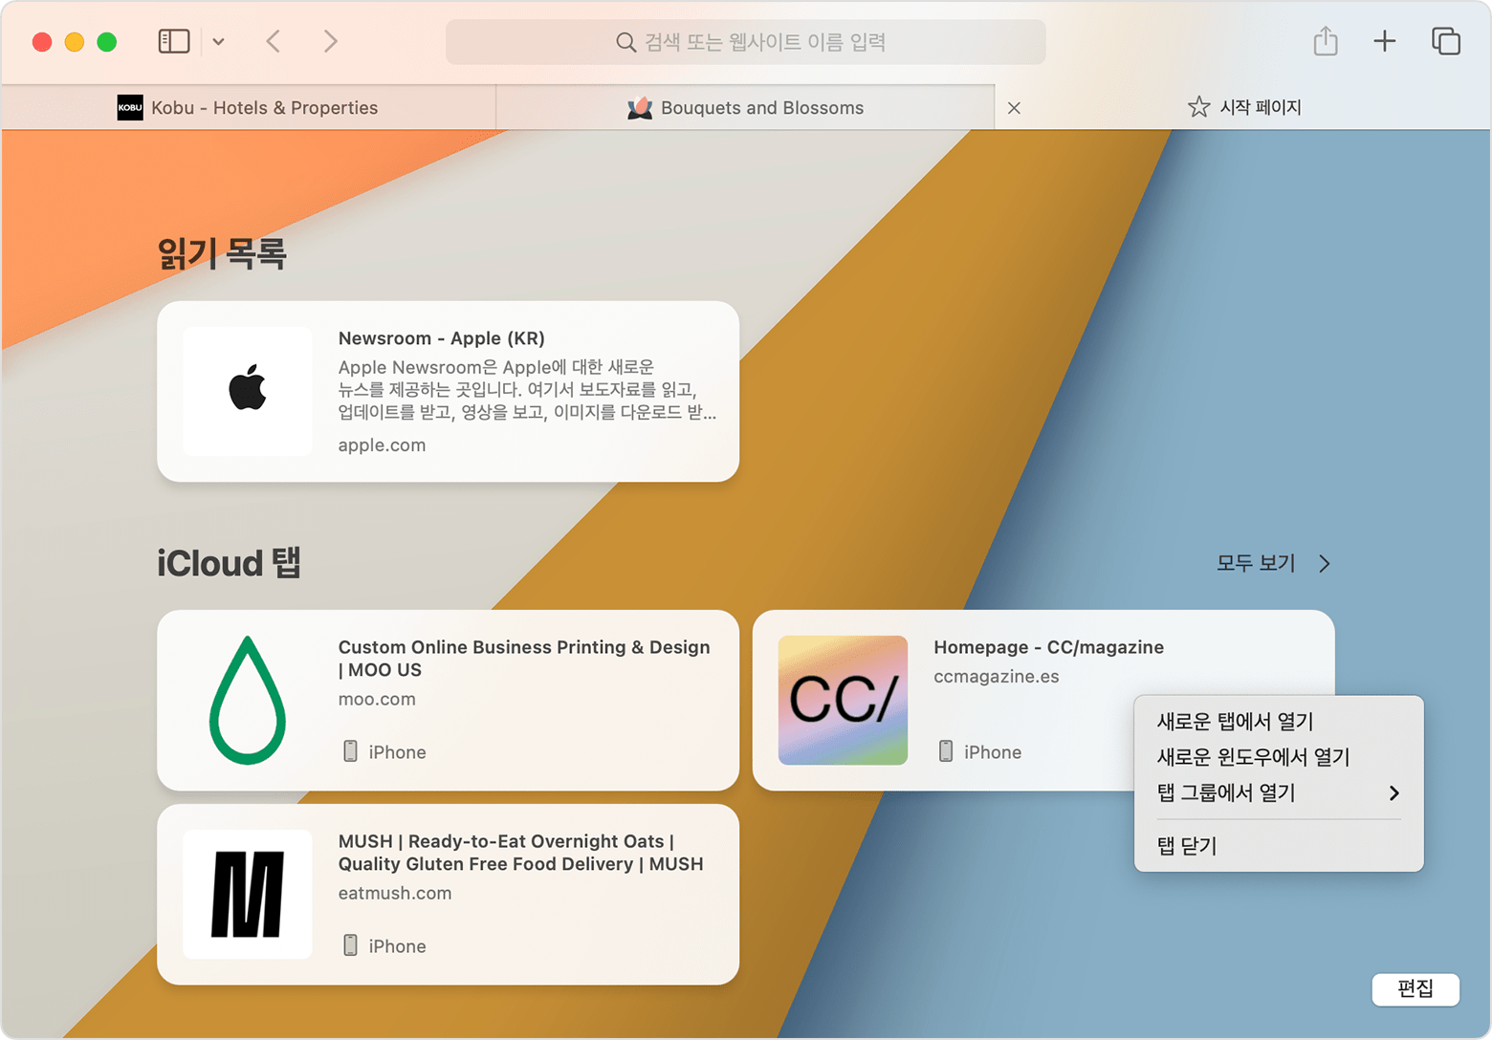Go forward with the right arrow
Image resolution: width=1492 pixels, height=1040 pixels.
[330, 41]
